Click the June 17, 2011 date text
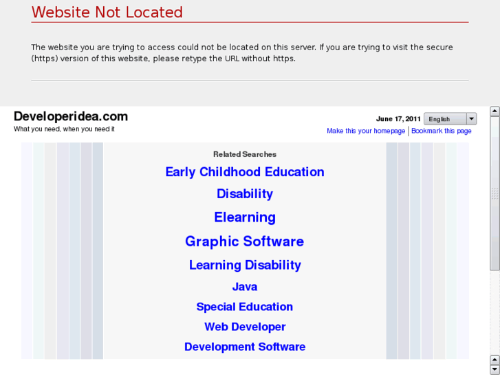Viewport: 500px width, 375px height. coord(398,119)
